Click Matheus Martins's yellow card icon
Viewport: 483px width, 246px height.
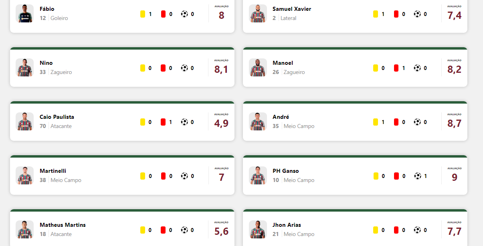pyautogui.click(x=142, y=230)
